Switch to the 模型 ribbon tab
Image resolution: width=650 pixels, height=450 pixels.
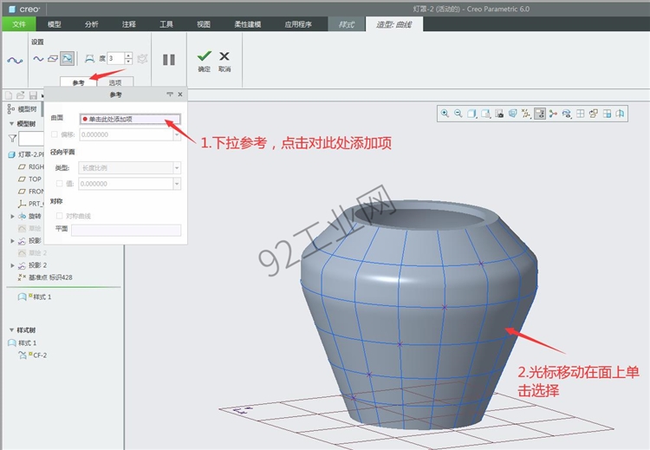click(55, 24)
